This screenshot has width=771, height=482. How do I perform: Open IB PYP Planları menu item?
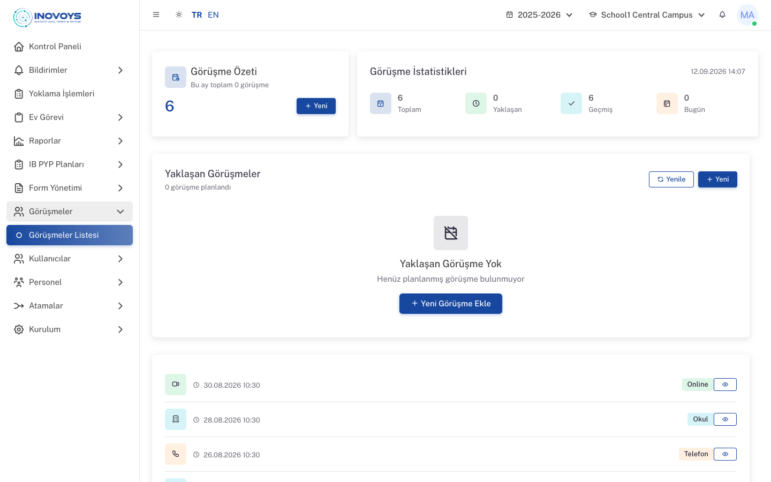point(70,164)
